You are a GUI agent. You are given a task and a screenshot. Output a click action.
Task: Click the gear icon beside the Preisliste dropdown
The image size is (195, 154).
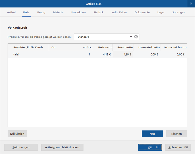click(136, 37)
